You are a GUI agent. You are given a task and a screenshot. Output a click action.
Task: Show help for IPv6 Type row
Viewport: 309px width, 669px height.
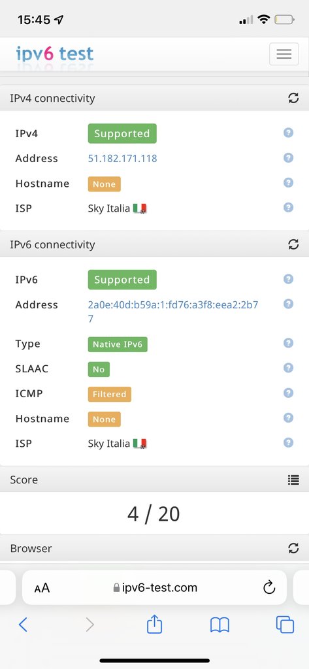tap(289, 343)
